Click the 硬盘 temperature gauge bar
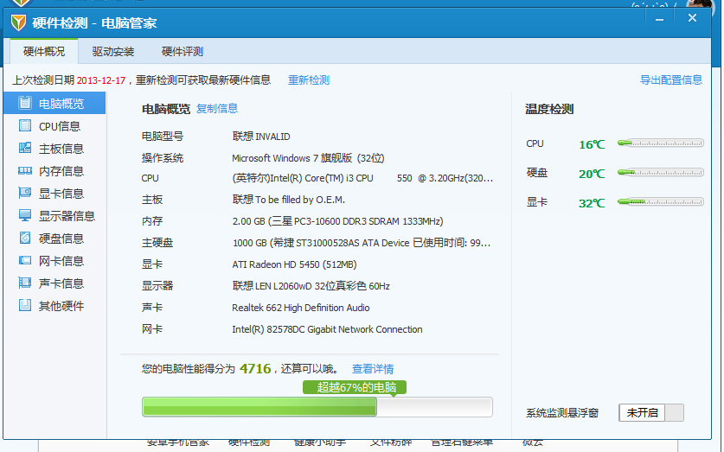724x452 pixels. (661, 173)
